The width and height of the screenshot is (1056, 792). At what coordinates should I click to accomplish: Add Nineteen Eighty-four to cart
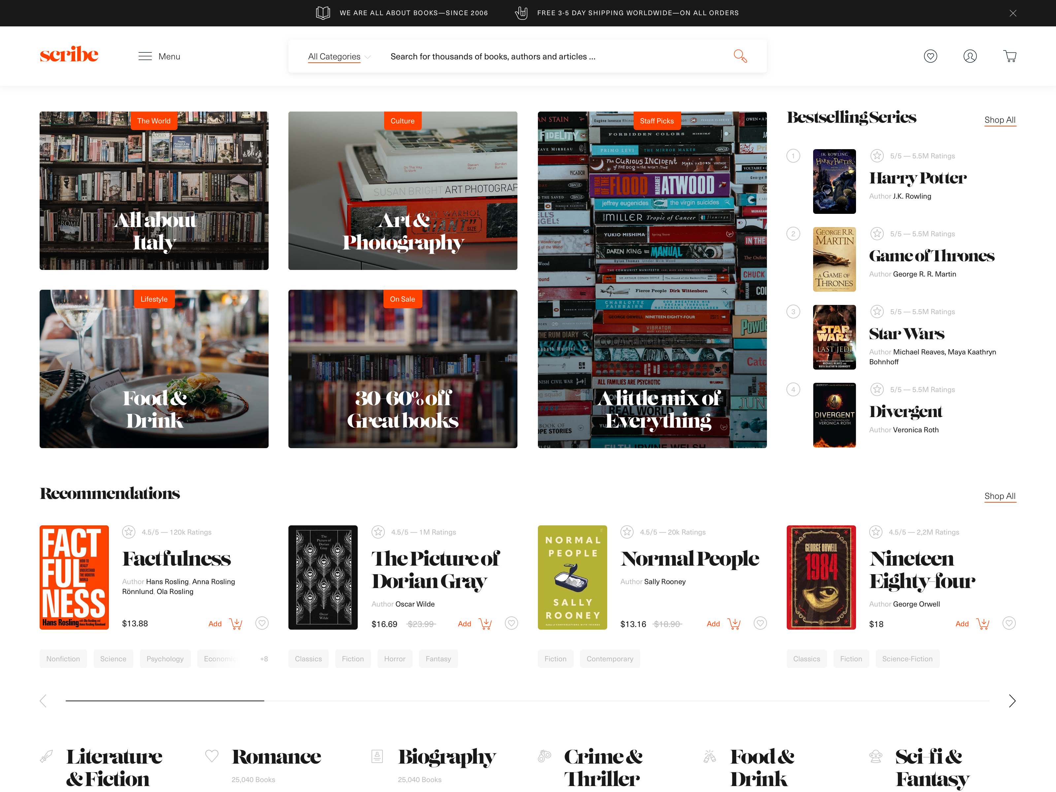tap(972, 623)
